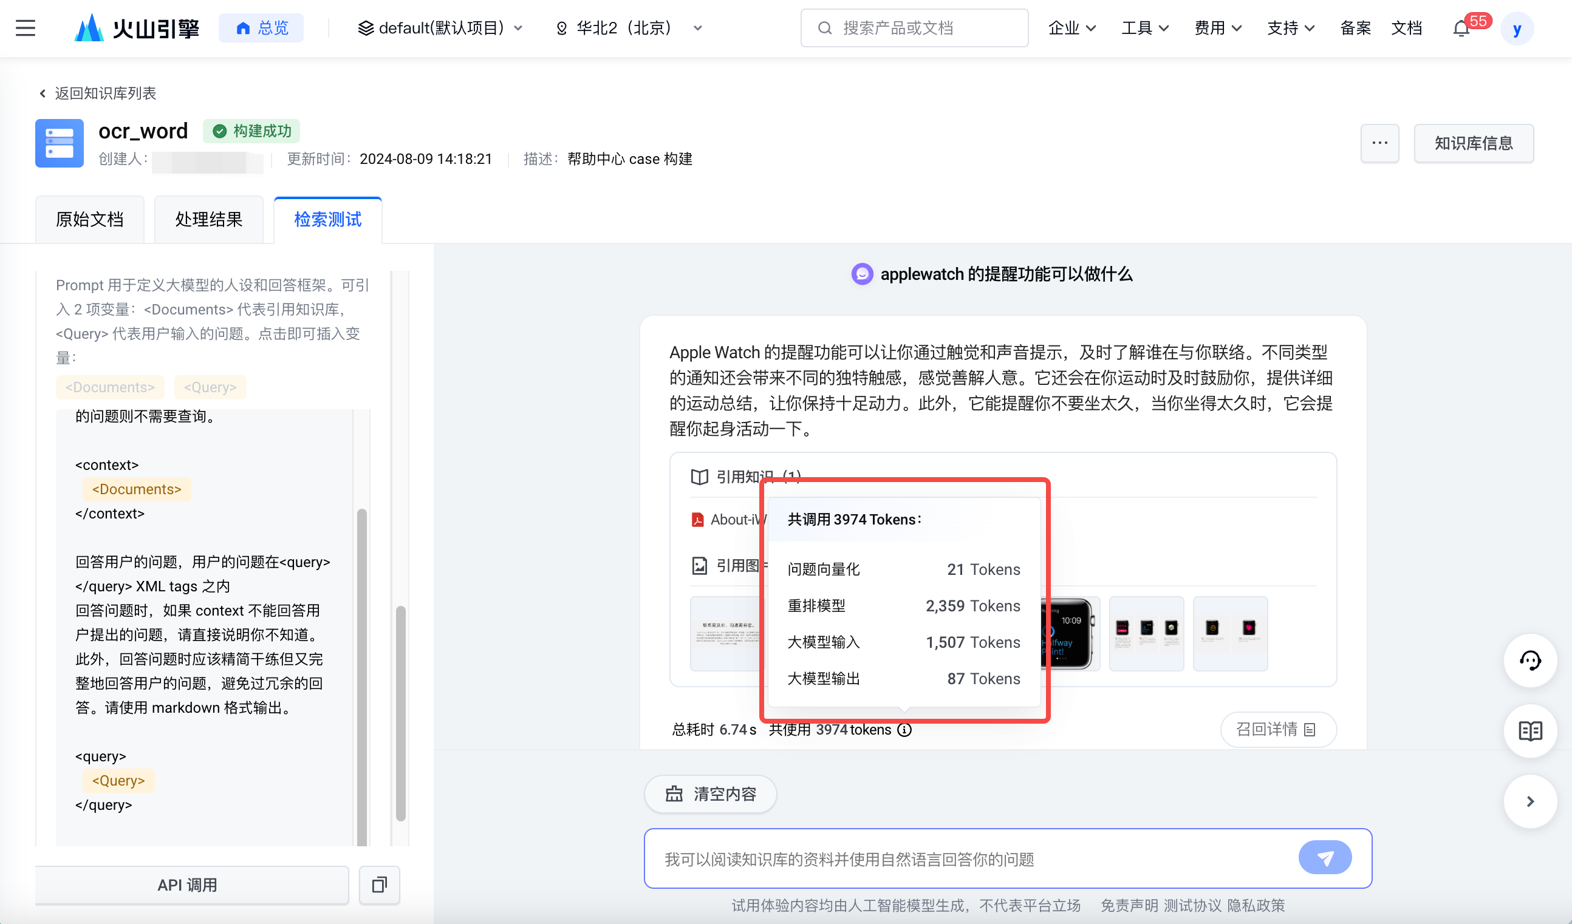
Task: Open the 总览 overview button
Action: coord(261,28)
